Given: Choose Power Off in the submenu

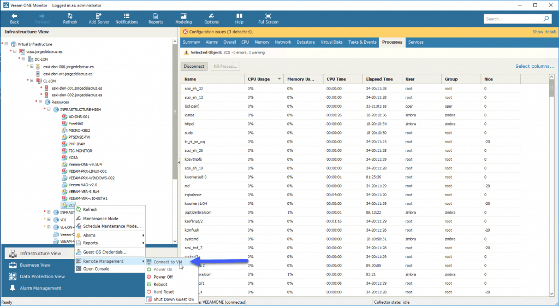Looking at the screenshot, I should [x=163, y=276].
